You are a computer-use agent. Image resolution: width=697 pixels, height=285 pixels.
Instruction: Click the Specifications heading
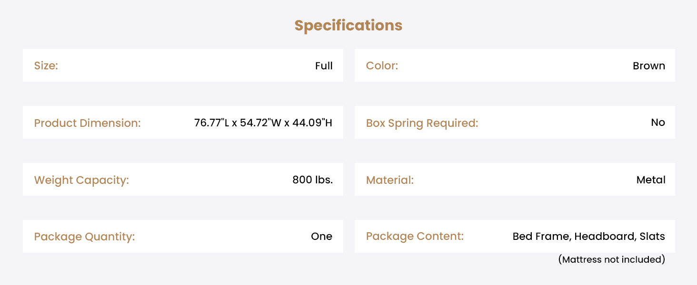click(348, 26)
